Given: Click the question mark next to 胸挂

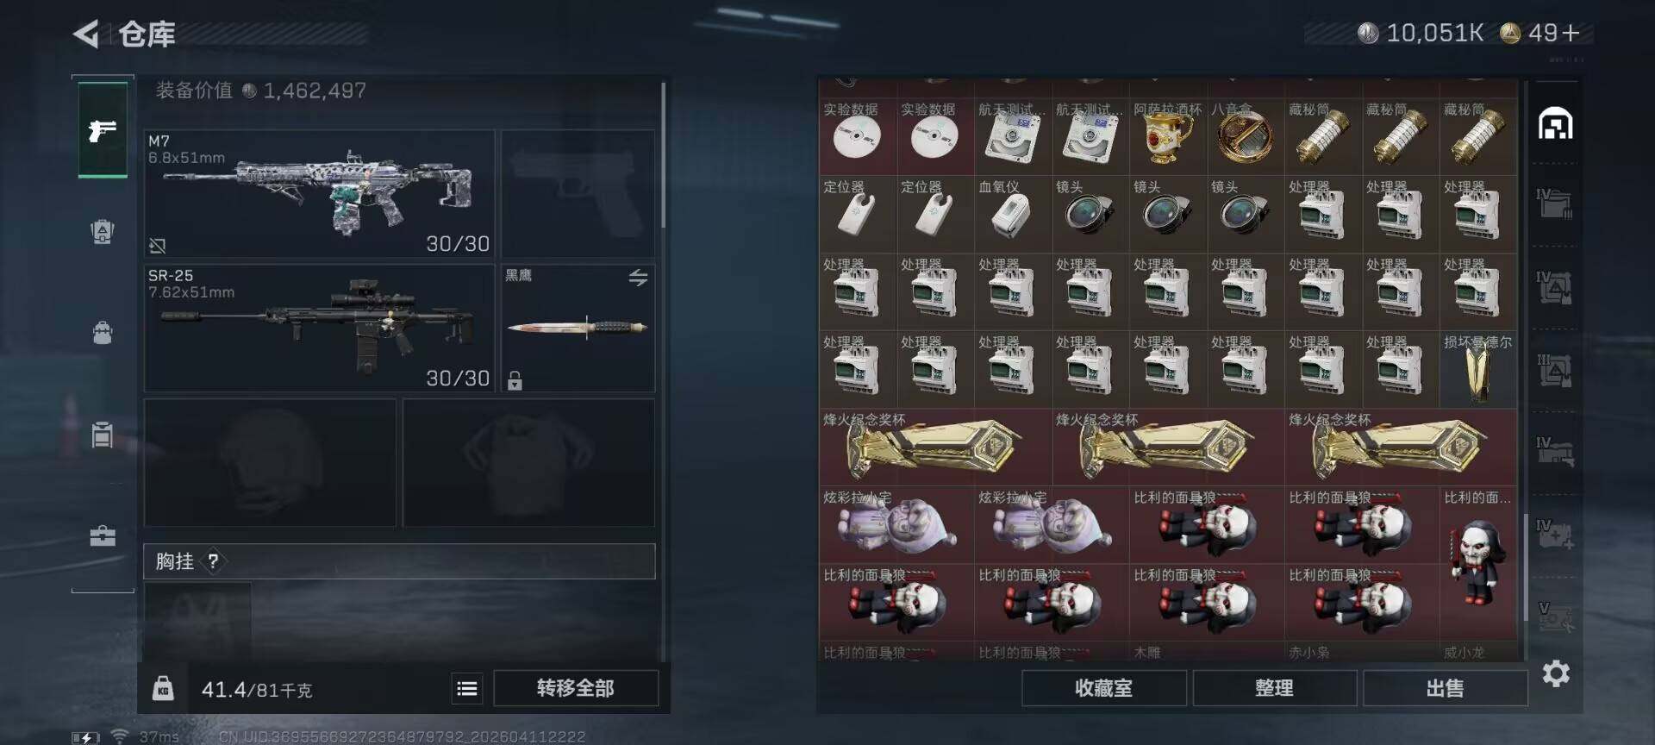Looking at the screenshot, I should tap(213, 561).
